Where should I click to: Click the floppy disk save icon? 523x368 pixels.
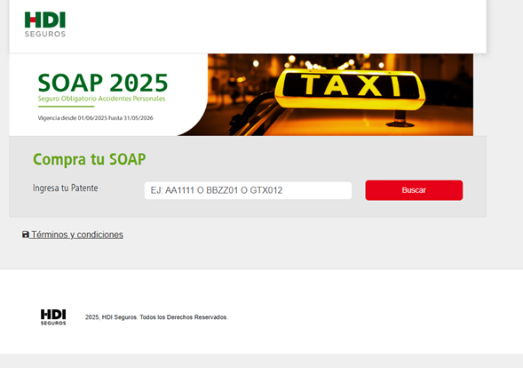click(x=26, y=235)
